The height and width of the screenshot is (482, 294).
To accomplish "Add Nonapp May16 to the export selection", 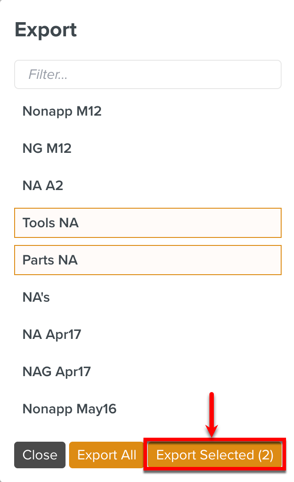I will tap(70, 408).
